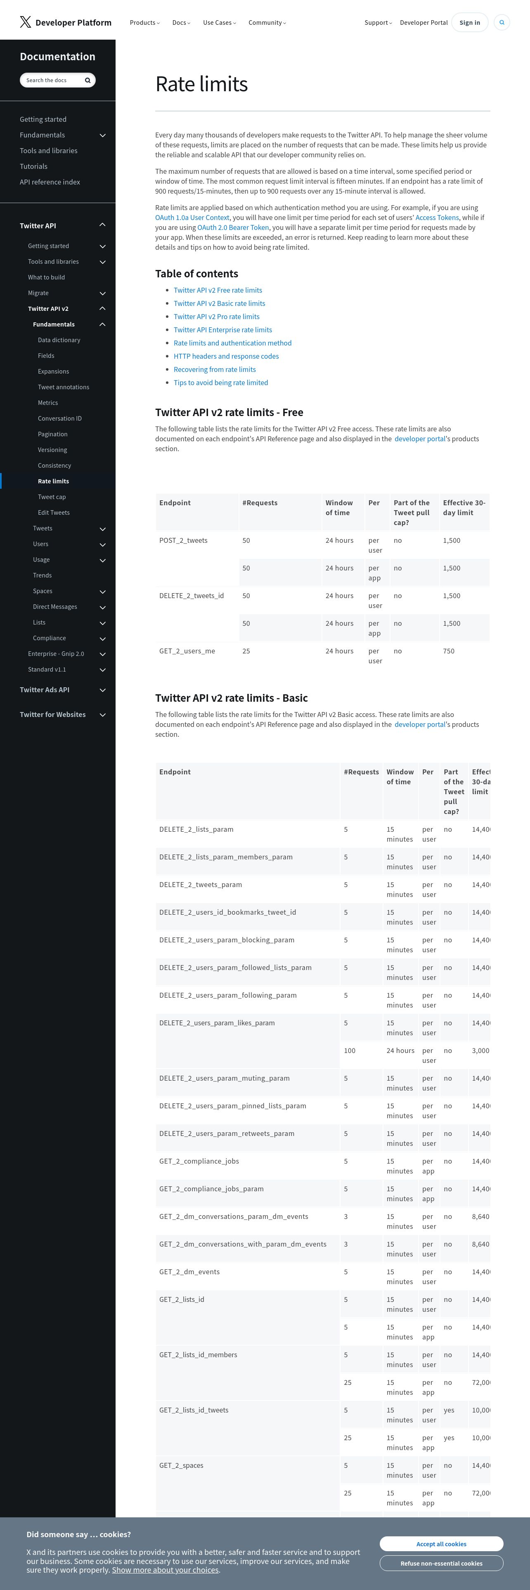Expand the Direct Messages section
This screenshot has height=1590, width=530.
[102, 607]
